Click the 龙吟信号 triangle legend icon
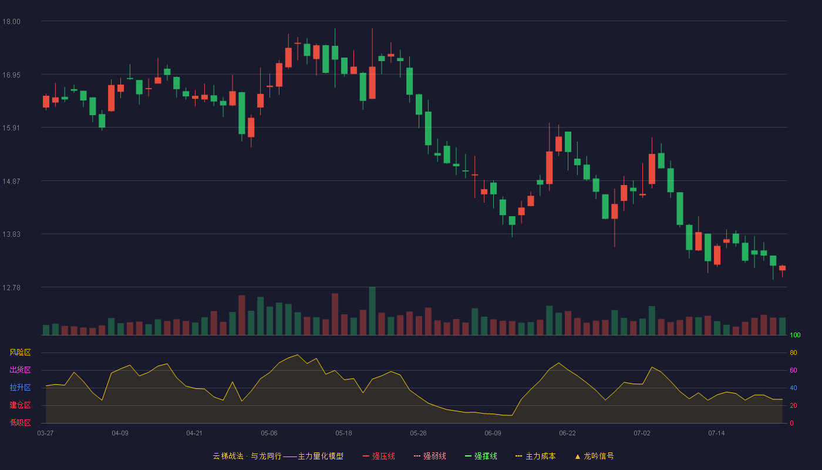 coord(577,456)
